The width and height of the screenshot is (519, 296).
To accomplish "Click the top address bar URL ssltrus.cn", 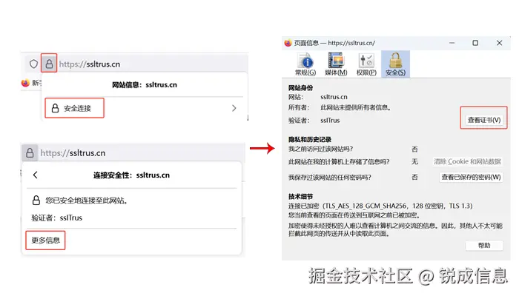I will pyautogui.click(x=90, y=64).
